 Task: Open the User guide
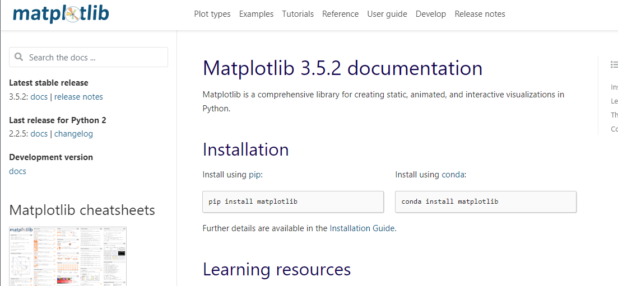[387, 14]
